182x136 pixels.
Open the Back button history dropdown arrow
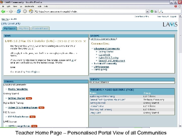coord(7,11)
